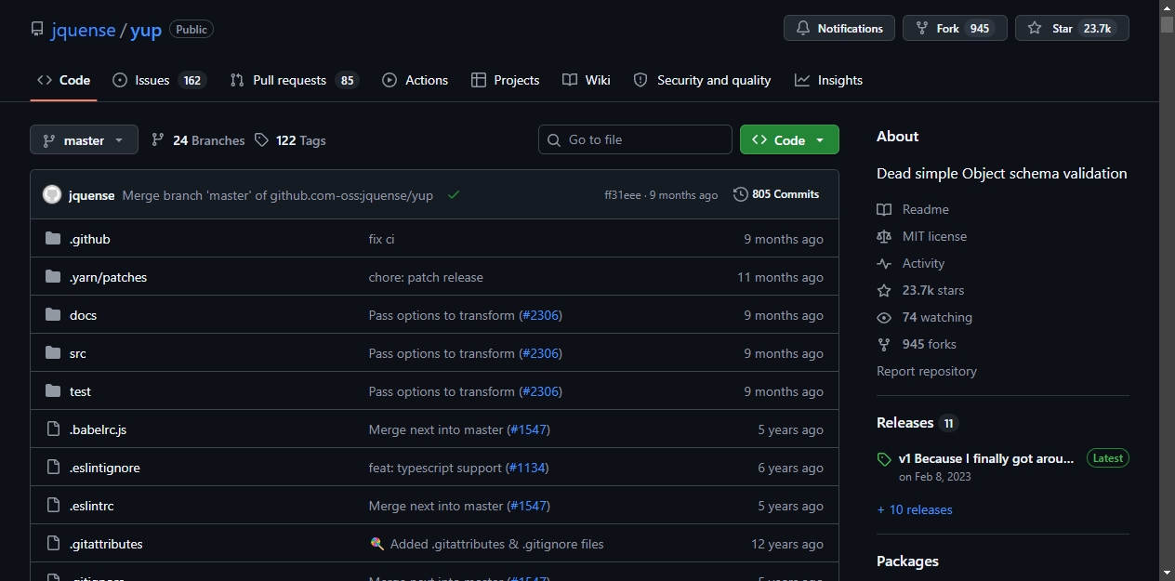Click the .yarn/patches folder icon
Image resolution: width=1175 pixels, height=581 pixels.
point(53,277)
